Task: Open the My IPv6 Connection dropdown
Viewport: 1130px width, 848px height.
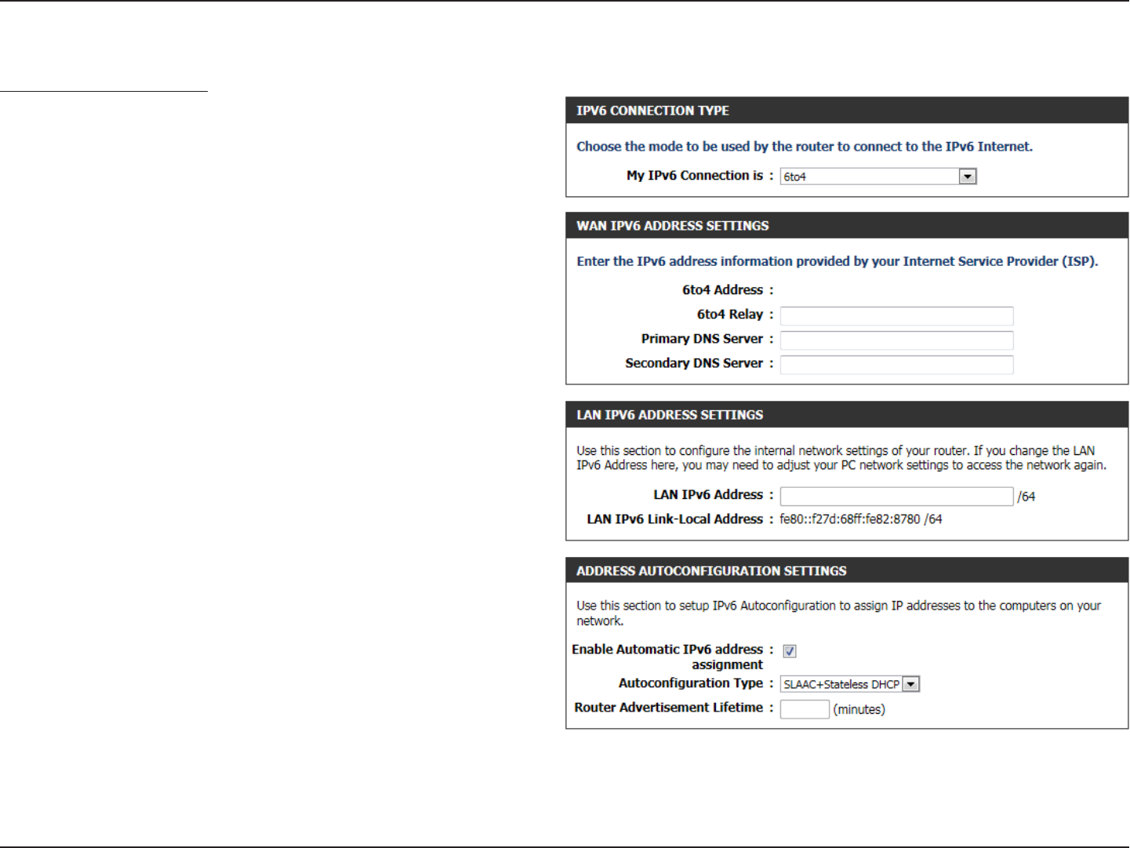Action: tap(878, 177)
